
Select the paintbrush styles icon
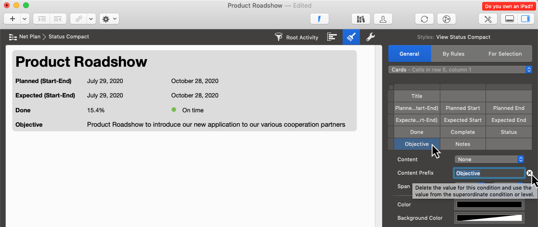click(351, 37)
